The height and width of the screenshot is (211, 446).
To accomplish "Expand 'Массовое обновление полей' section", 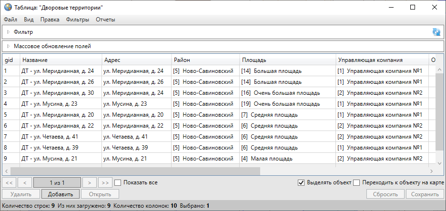I will (x=8, y=46).
